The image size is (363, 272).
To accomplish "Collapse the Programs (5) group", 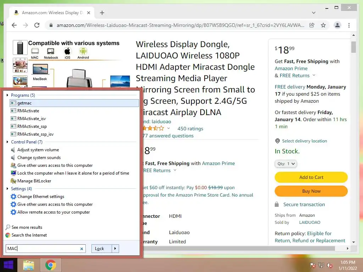I will click(x=7, y=95).
